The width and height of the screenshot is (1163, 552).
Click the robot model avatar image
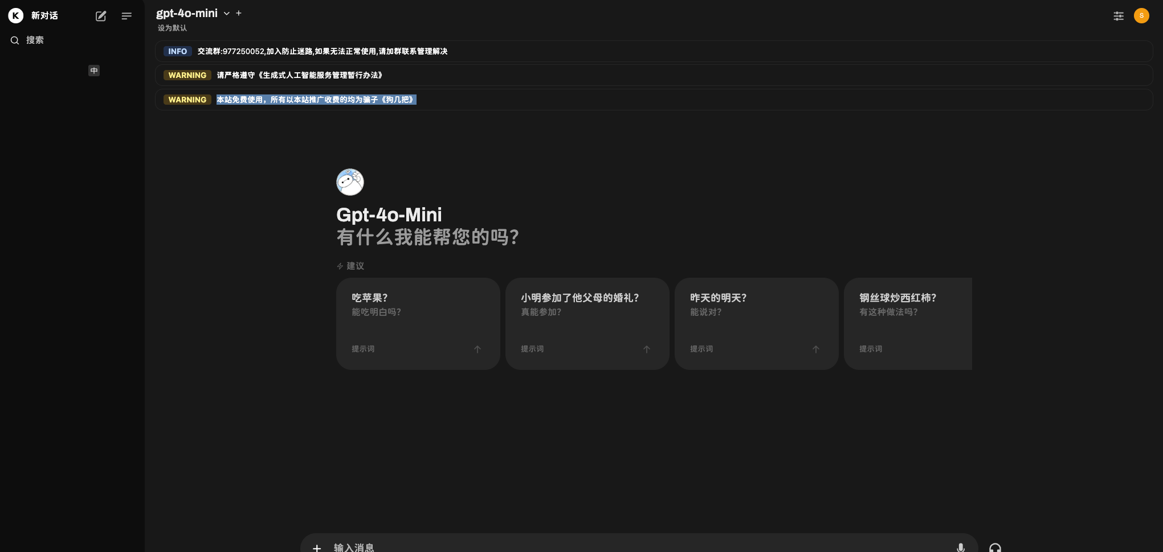pos(350,182)
